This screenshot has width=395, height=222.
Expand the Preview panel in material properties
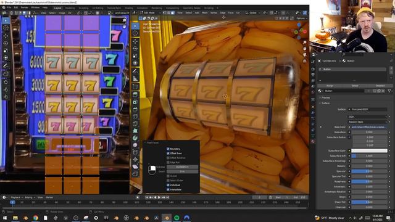pyautogui.click(x=325, y=97)
